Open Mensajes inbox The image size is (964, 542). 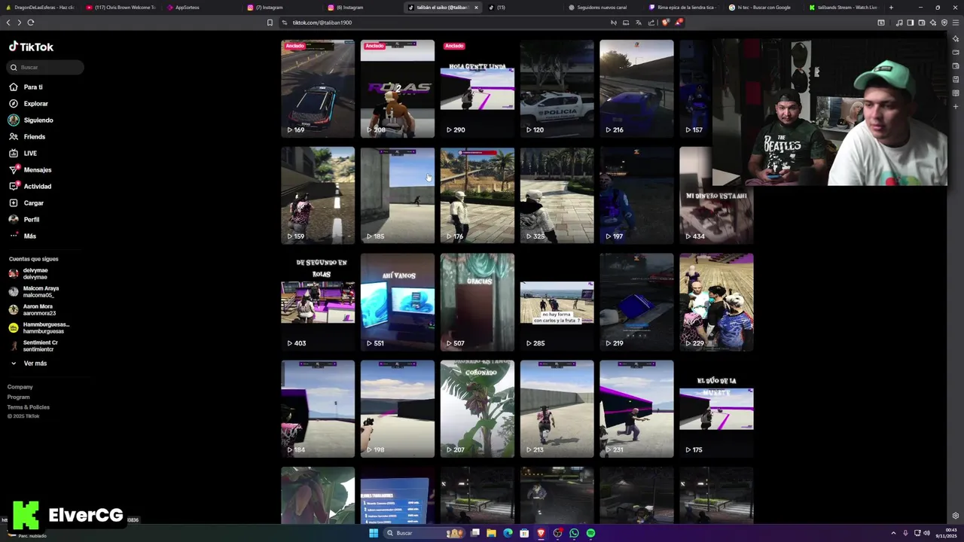(30, 170)
